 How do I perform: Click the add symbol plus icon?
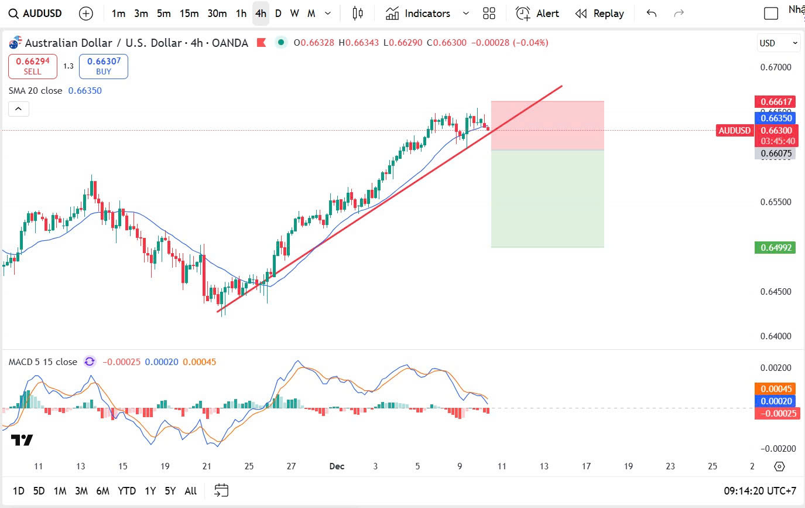[x=86, y=13]
